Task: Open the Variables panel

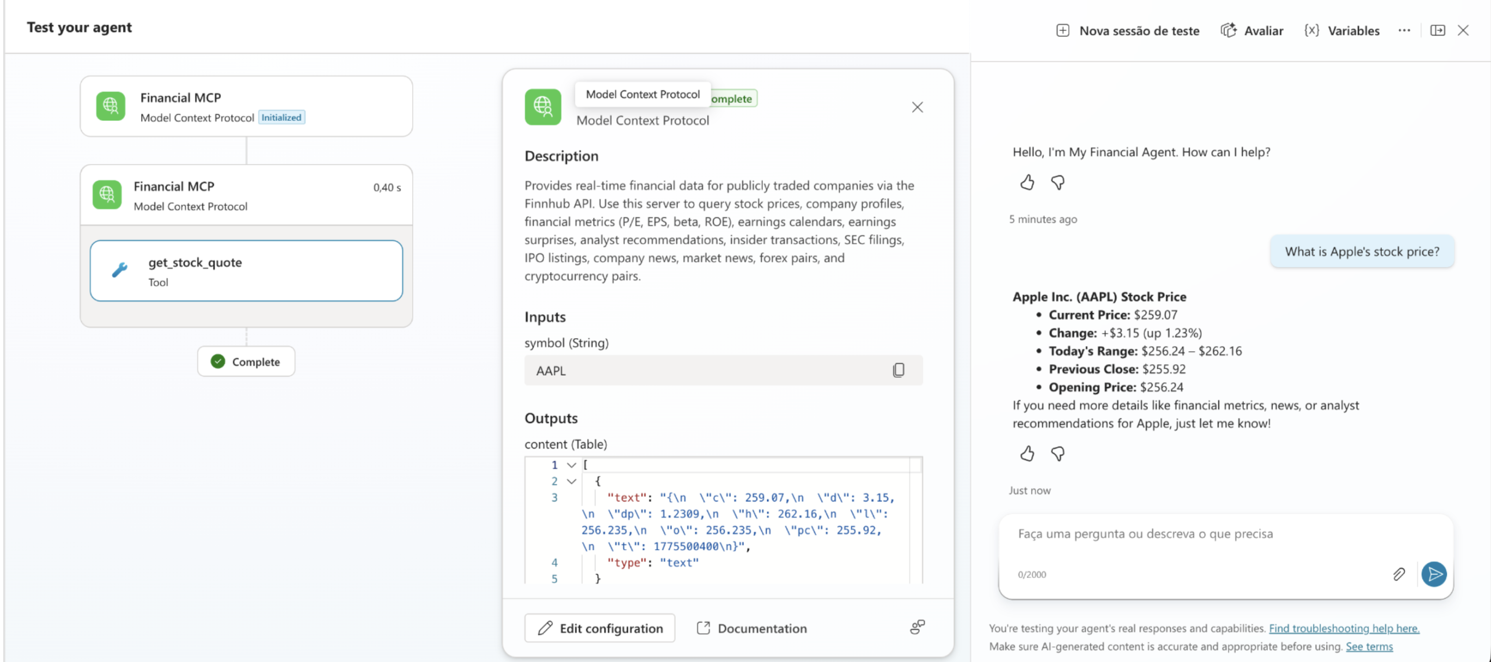Action: click(1342, 30)
